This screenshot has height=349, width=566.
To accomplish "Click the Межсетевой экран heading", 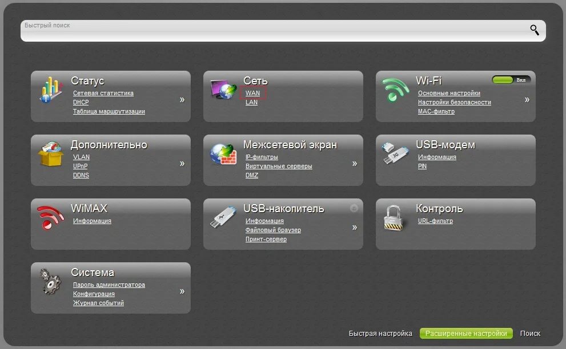I will (x=290, y=145).
